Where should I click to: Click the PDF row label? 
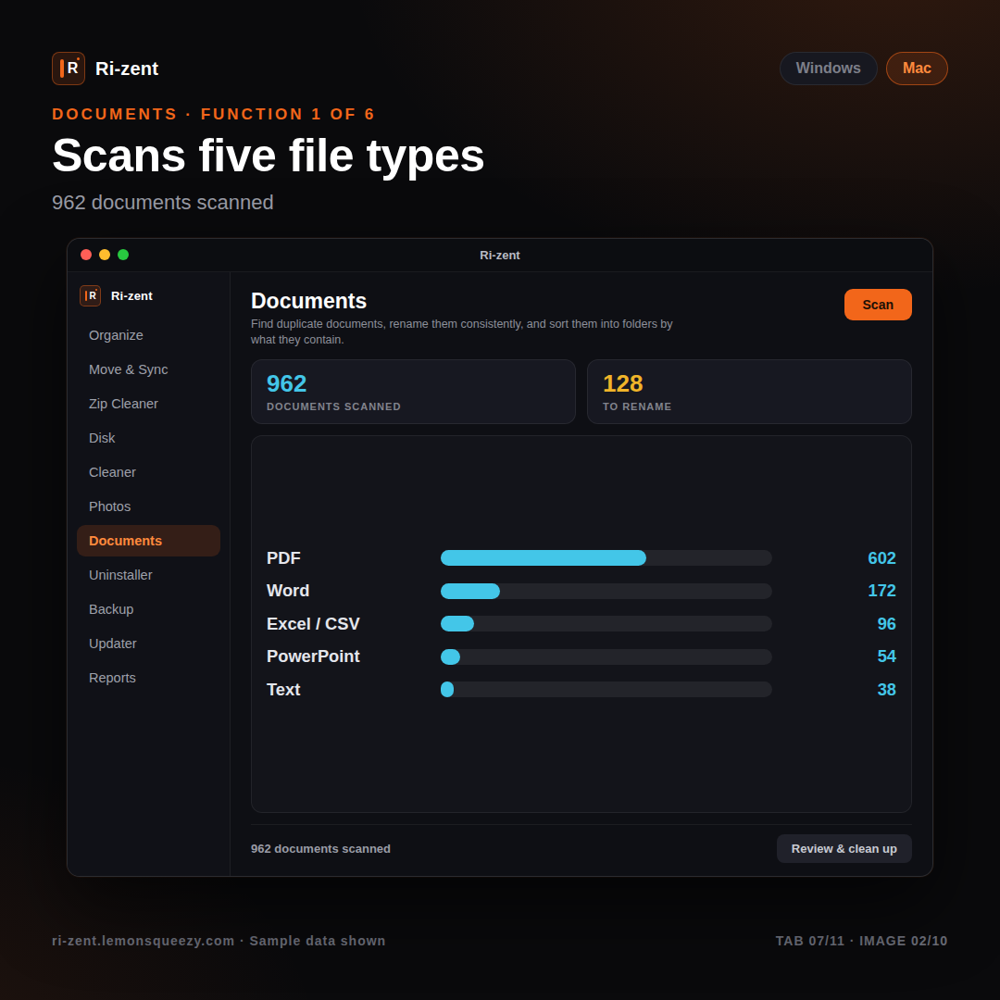pyautogui.click(x=283, y=558)
